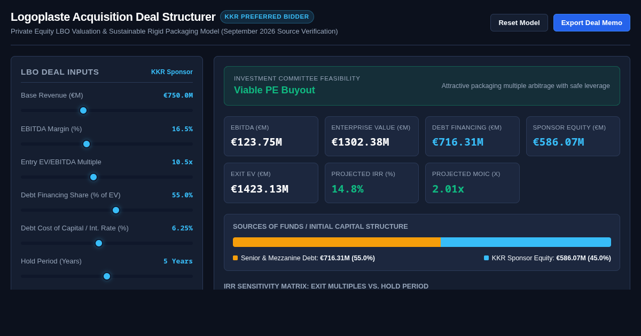Click the Reset Model button
This screenshot has height=336, width=641.
pos(519,22)
